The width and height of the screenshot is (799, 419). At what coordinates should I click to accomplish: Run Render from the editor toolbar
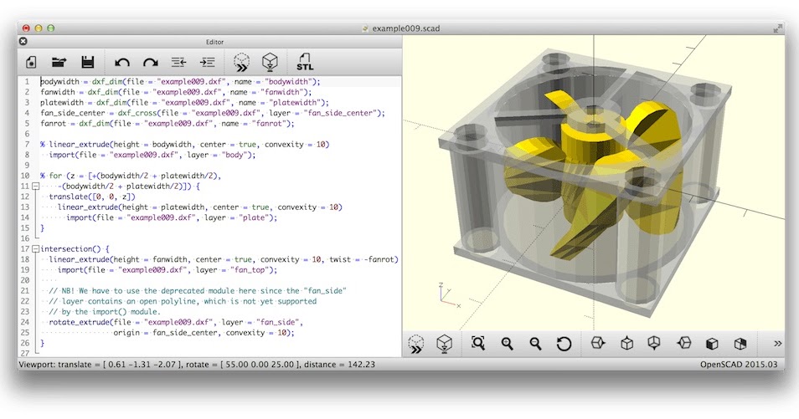270,62
